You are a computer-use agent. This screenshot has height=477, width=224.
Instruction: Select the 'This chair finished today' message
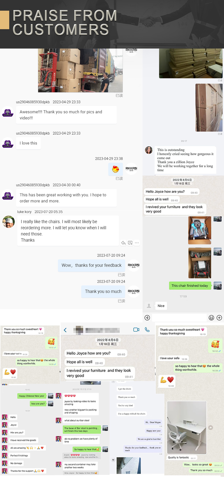tap(190, 286)
